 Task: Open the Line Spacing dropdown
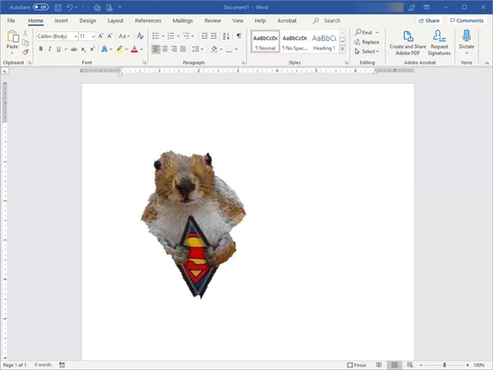pyautogui.click(x=198, y=49)
